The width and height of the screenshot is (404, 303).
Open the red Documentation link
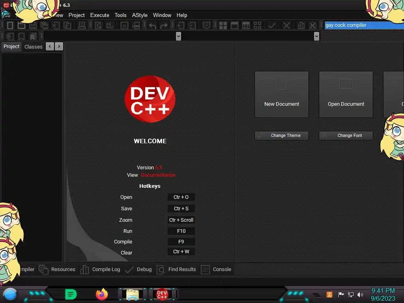(x=158, y=175)
